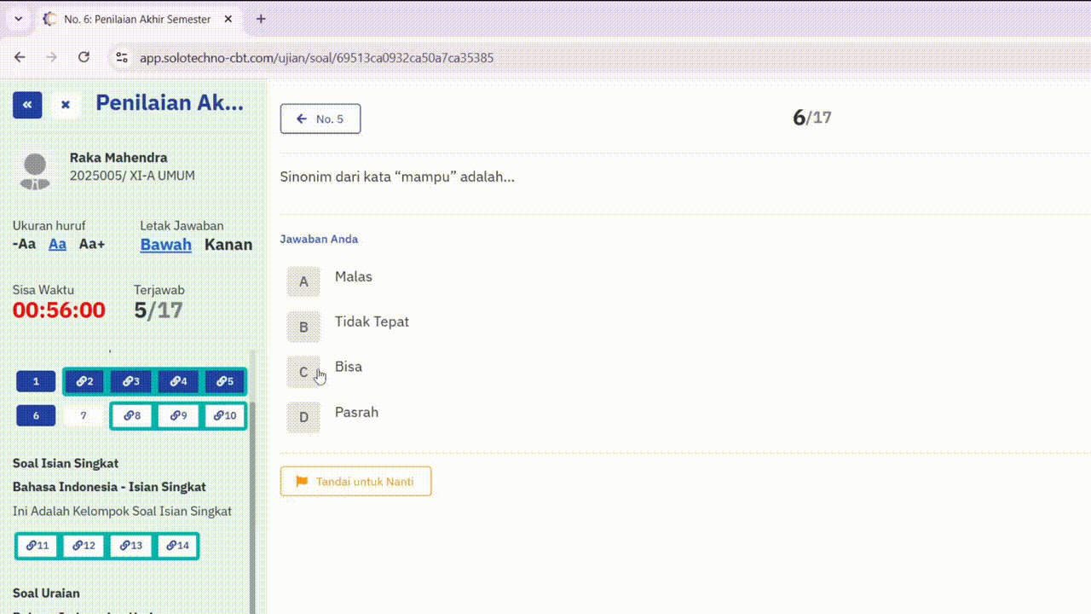Expand the browser tab search dropdown
The image size is (1091, 614).
tap(18, 19)
